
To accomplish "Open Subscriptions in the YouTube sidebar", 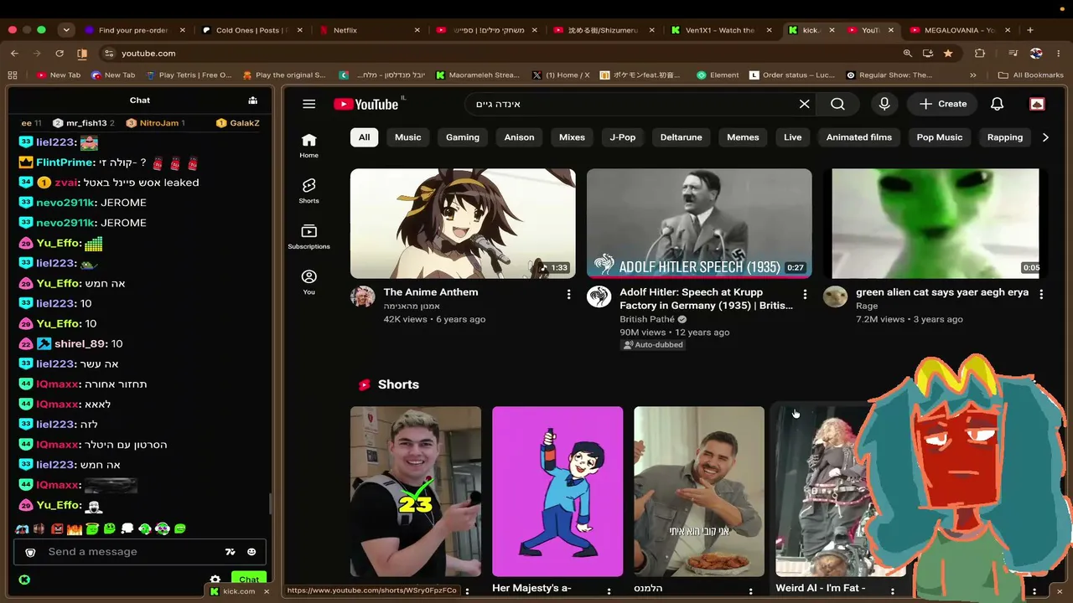I will (x=308, y=237).
